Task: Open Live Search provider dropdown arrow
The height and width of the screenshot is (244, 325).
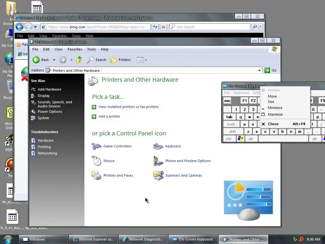Action: 260,27
